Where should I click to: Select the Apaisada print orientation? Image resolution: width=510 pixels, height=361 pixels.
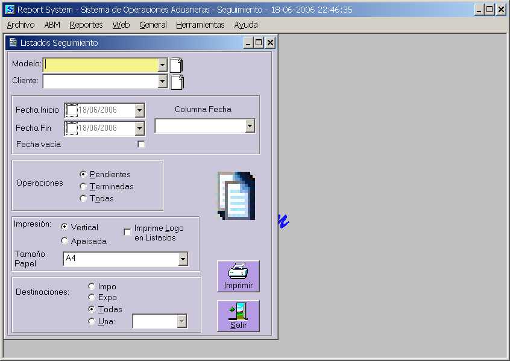click(64, 240)
